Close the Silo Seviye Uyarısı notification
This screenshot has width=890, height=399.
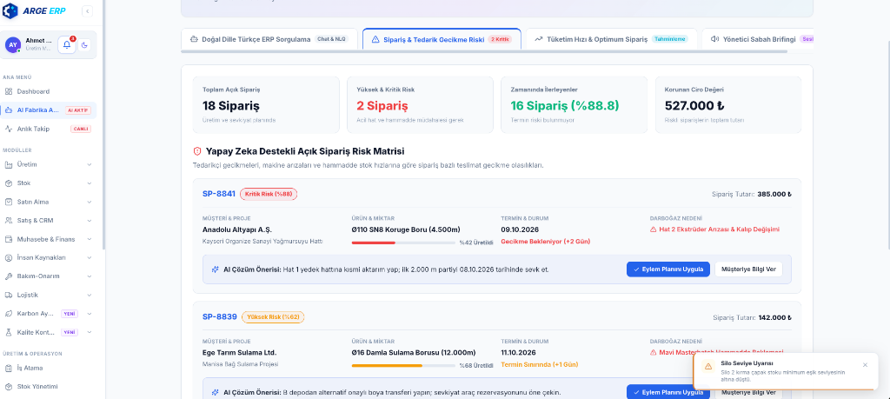[x=865, y=365]
